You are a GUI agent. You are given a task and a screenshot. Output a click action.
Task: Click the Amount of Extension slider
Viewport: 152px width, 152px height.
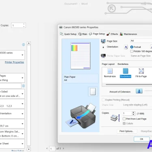148,91
